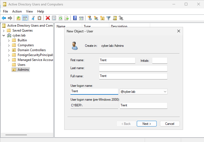This screenshot has height=142, width=204.
Task: Open the View menu
Action: coord(29,11)
